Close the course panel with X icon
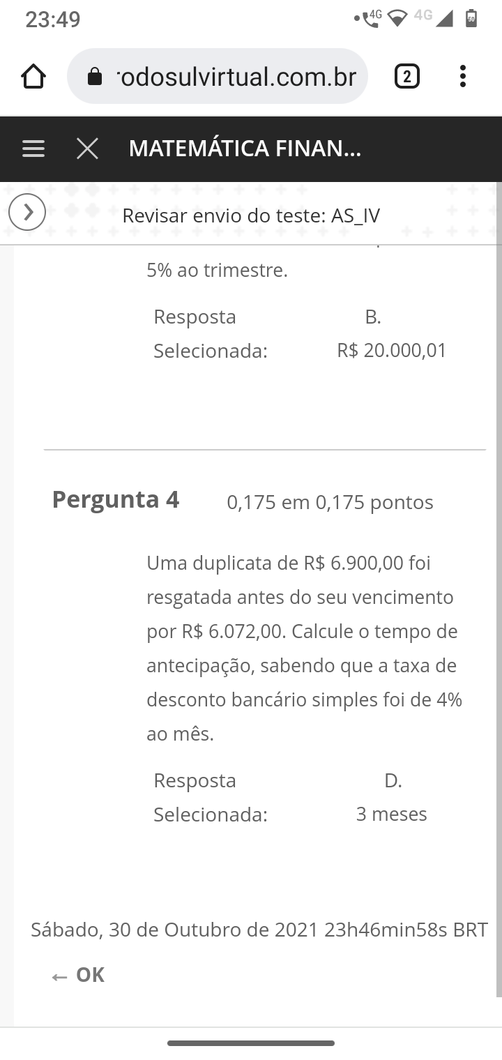The height and width of the screenshot is (1060, 502). click(87, 149)
